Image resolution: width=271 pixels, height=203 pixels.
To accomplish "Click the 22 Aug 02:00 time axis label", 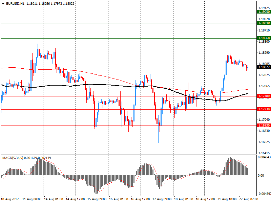I will click(x=249, y=199).
